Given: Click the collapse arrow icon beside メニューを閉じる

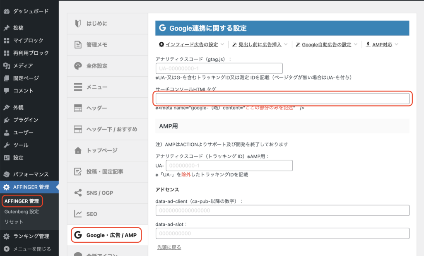Looking at the screenshot, I should (7, 249).
